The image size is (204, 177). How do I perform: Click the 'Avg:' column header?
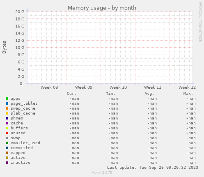[x=149, y=94]
